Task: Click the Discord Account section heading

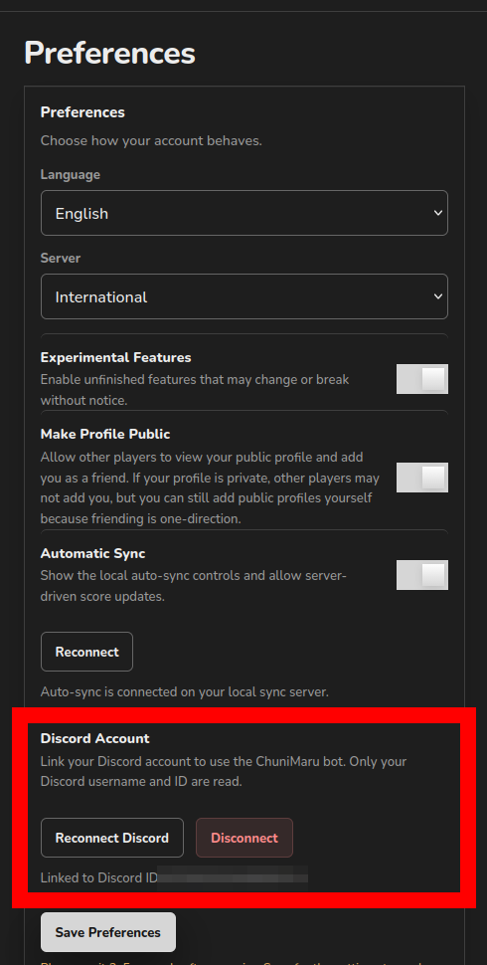Action: tap(94, 738)
